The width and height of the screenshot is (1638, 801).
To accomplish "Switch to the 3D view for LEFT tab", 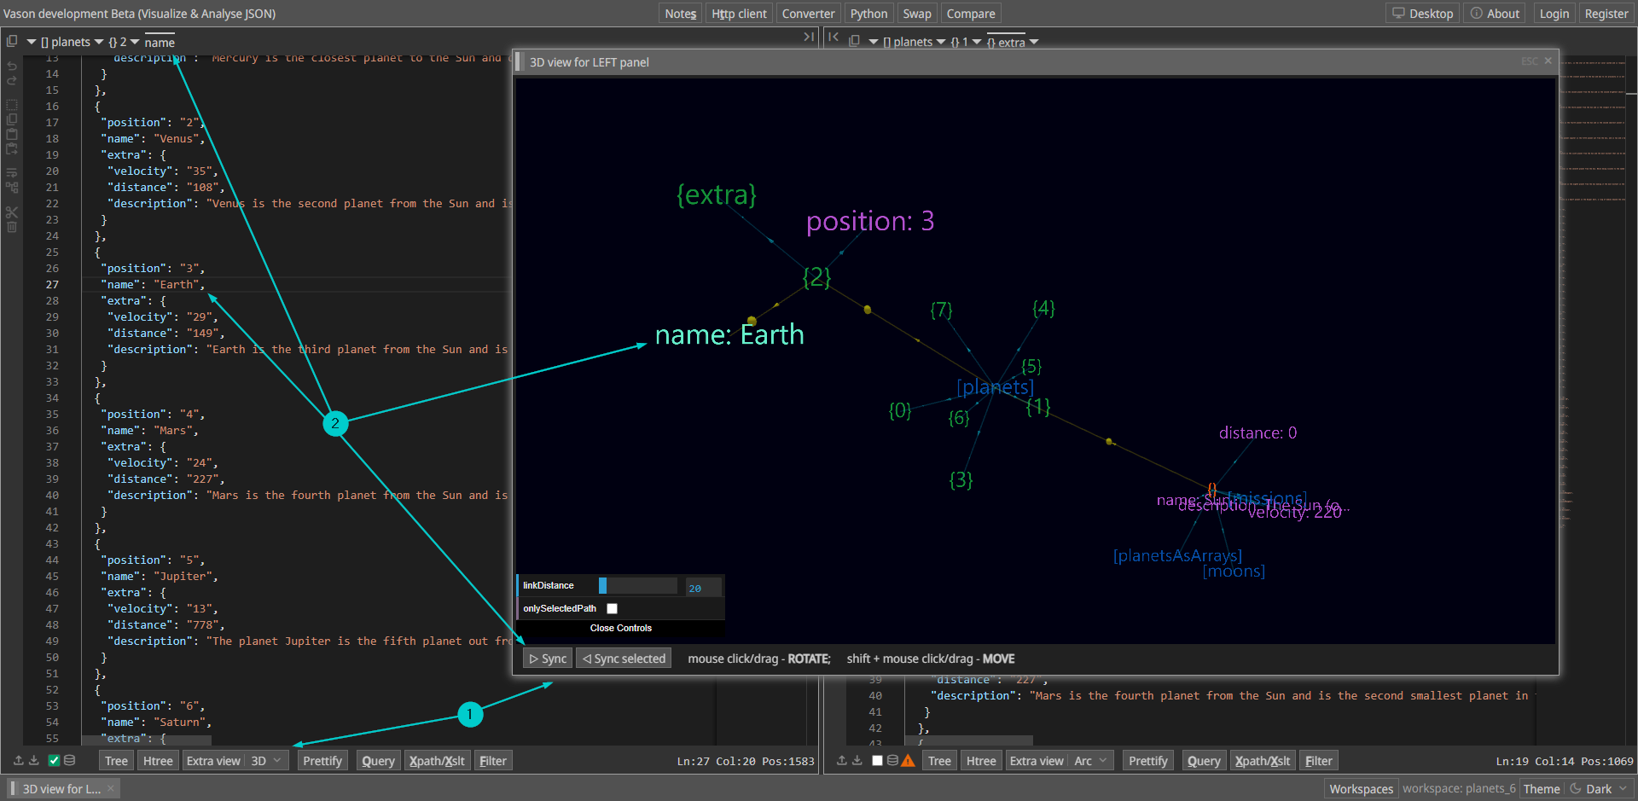I will click(x=61, y=789).
